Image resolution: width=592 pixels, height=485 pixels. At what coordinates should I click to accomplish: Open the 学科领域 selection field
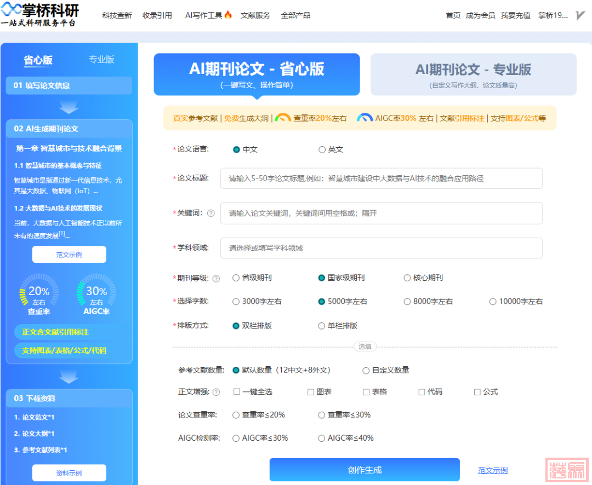pos(381,248)
